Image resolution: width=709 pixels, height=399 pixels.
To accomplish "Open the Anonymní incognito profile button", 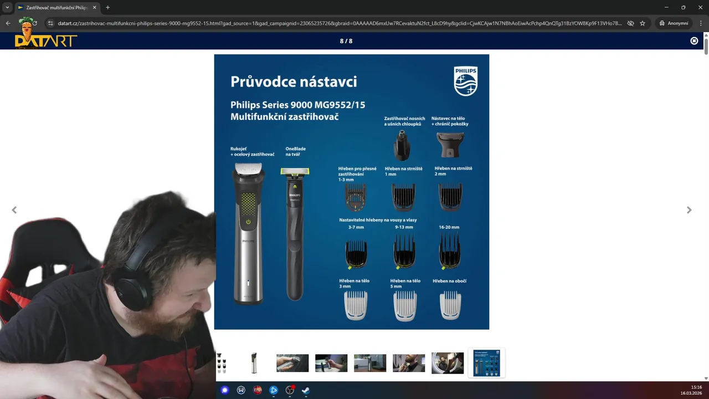I will (x=674, y=23).
